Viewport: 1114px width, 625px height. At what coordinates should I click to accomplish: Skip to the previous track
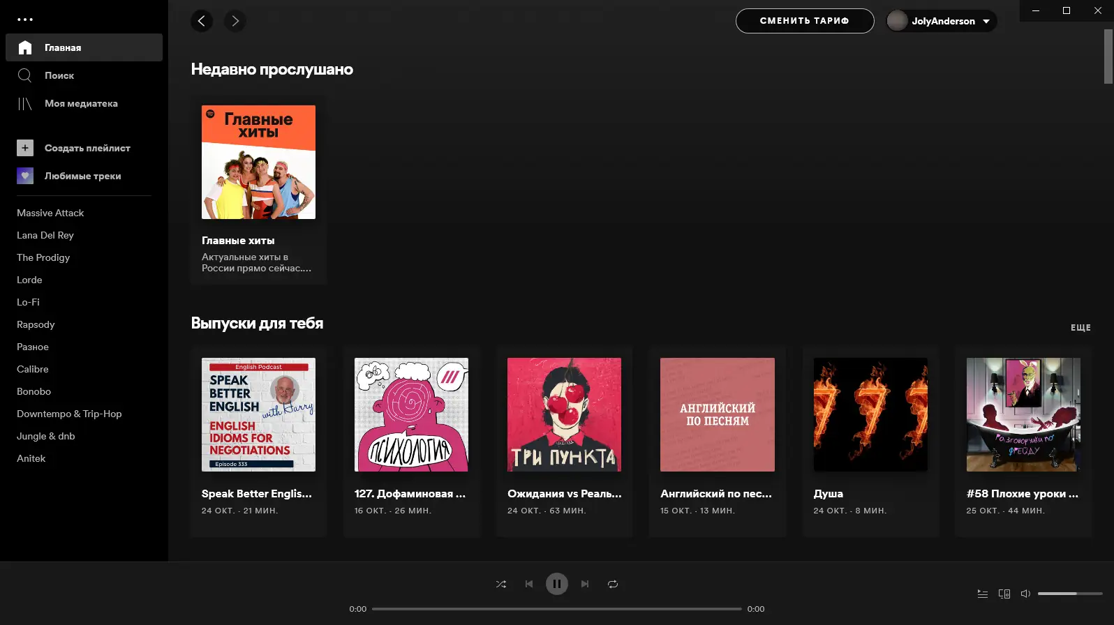coord(529,584)
